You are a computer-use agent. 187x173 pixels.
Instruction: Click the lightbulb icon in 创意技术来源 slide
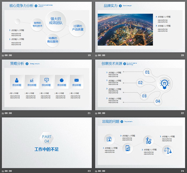coord(165,84)
